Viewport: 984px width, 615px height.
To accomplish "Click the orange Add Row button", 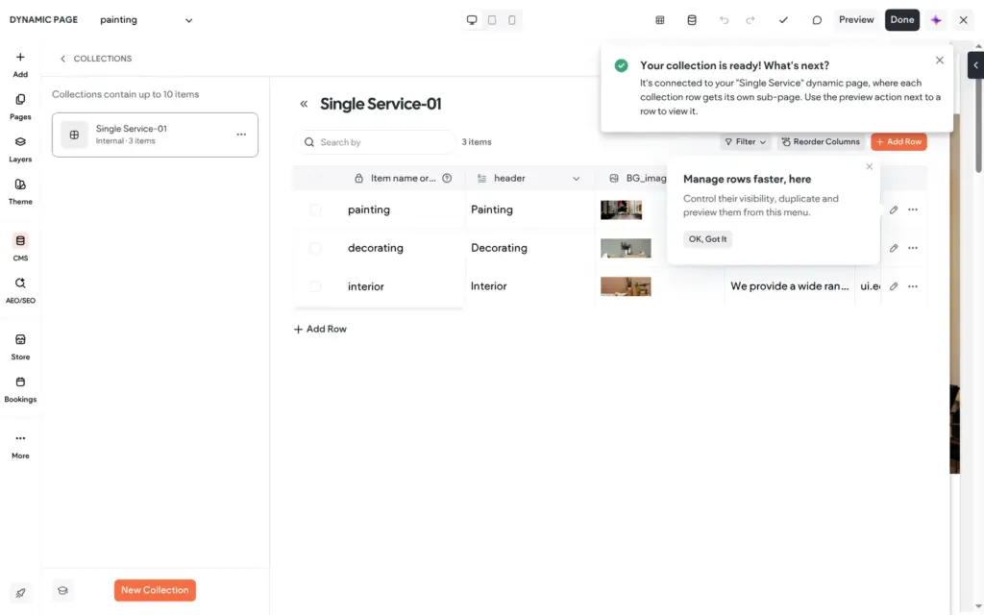I will point(898,142).
